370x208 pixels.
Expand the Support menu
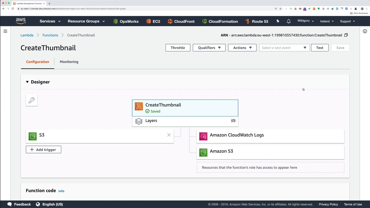coord(347,21)
